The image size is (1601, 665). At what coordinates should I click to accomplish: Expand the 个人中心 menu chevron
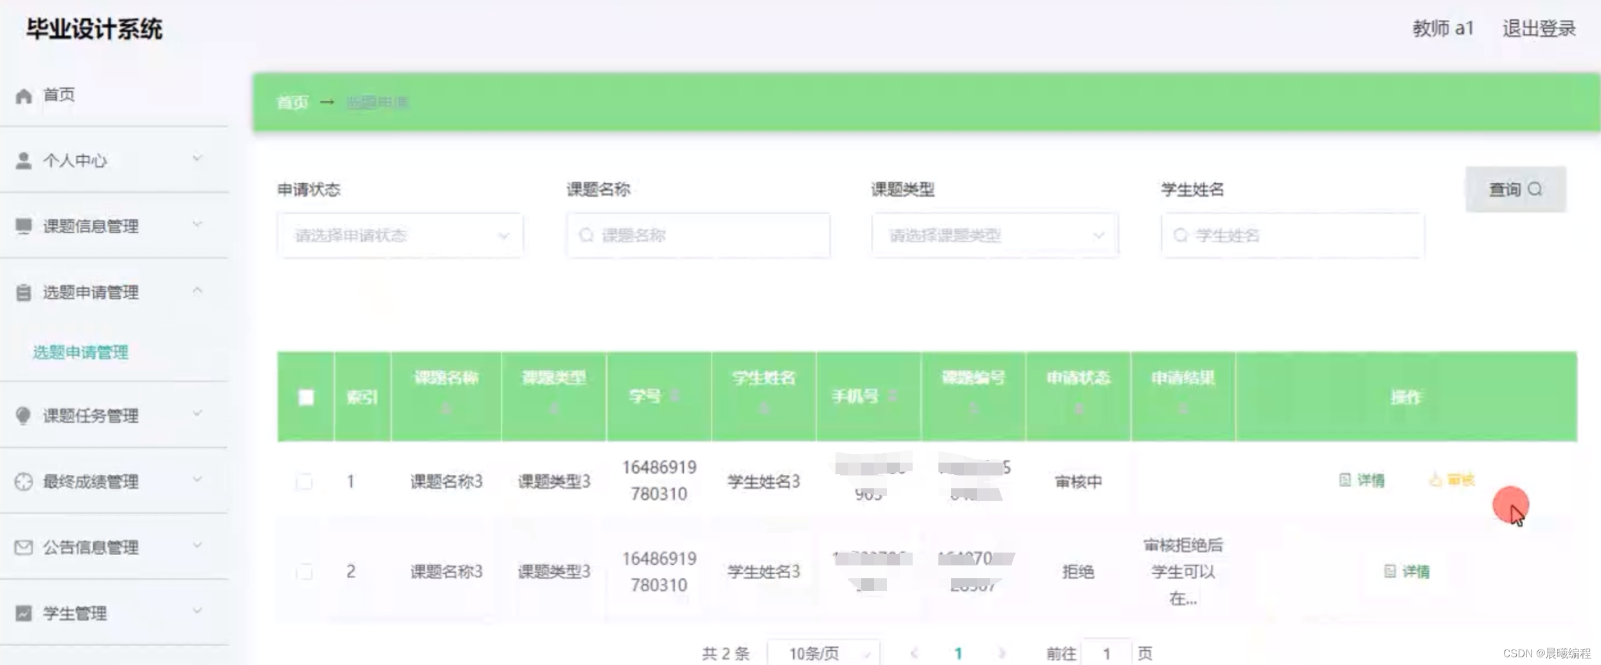(197, 158)
